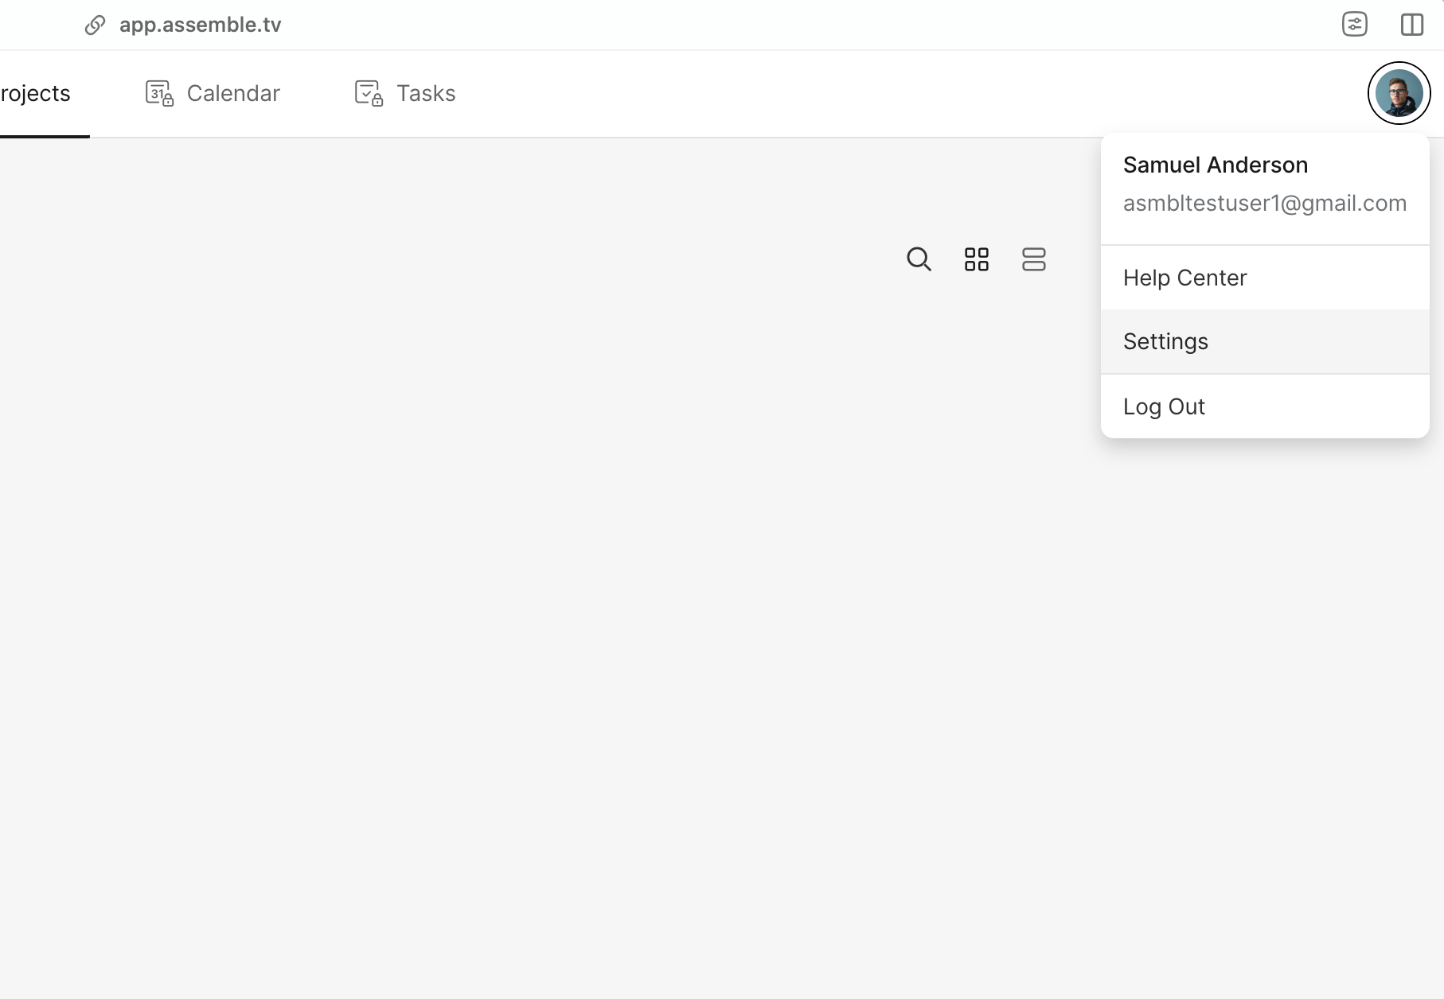Click blank address bar space right of URL
The width and height of the screenshot is (1444, 999).
716,25
